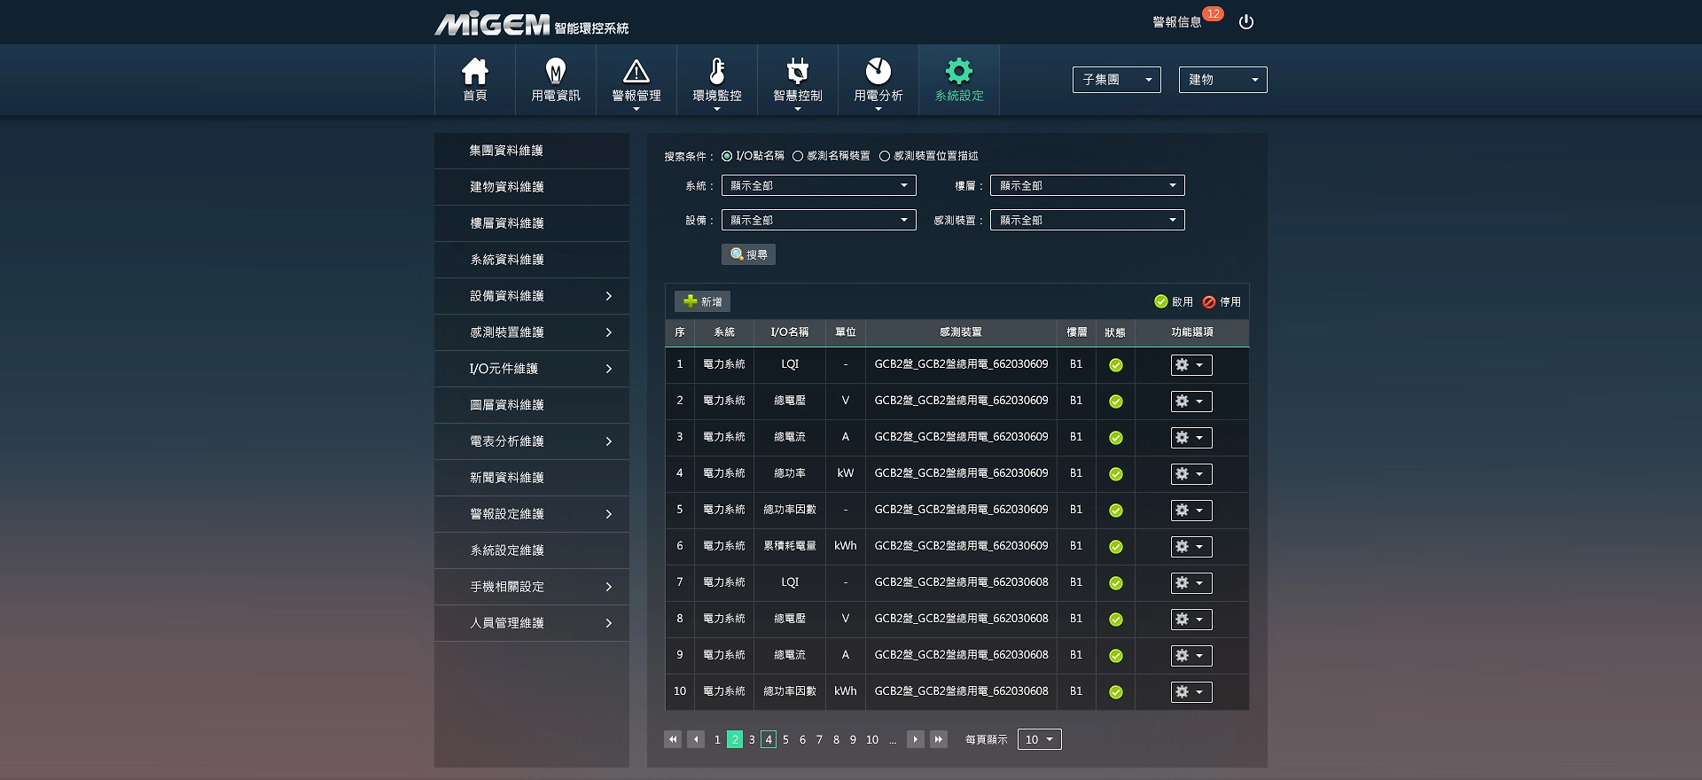The width and height of the screenshot is (1702, 780).
Task: Click the home (首頁) icon
Action: tap(474, 72)
